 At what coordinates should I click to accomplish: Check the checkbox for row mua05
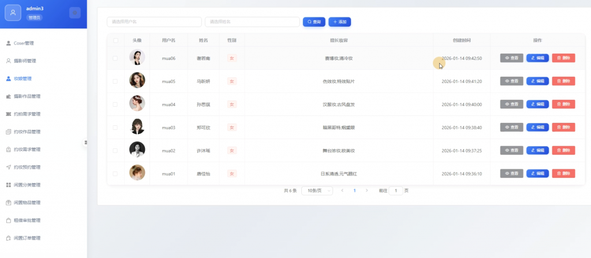point(115,81)
